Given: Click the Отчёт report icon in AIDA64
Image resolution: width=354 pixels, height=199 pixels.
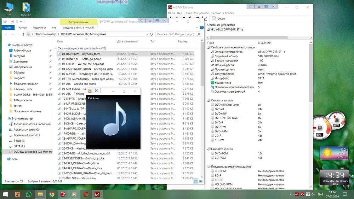Looking at the screenshot, I should pyautogui.click(x=214, y=19).
